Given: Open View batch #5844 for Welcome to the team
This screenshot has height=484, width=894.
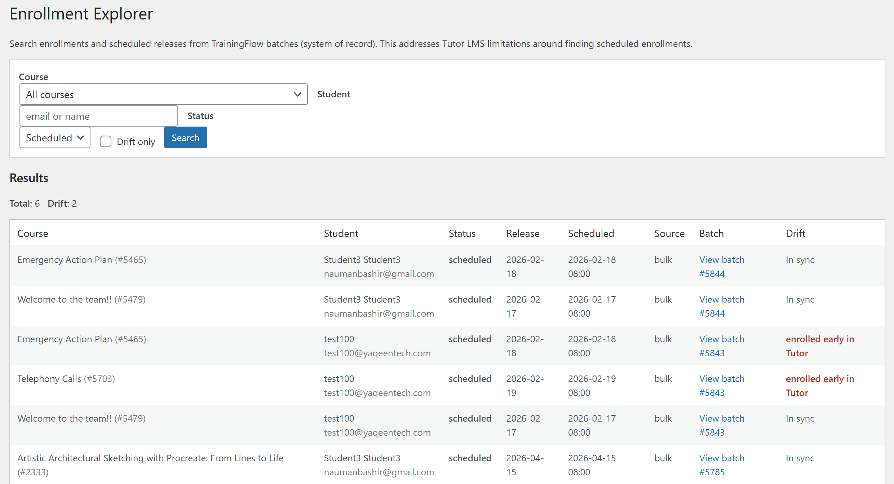Looking at the screenshot, I should (x=721, y=306).
